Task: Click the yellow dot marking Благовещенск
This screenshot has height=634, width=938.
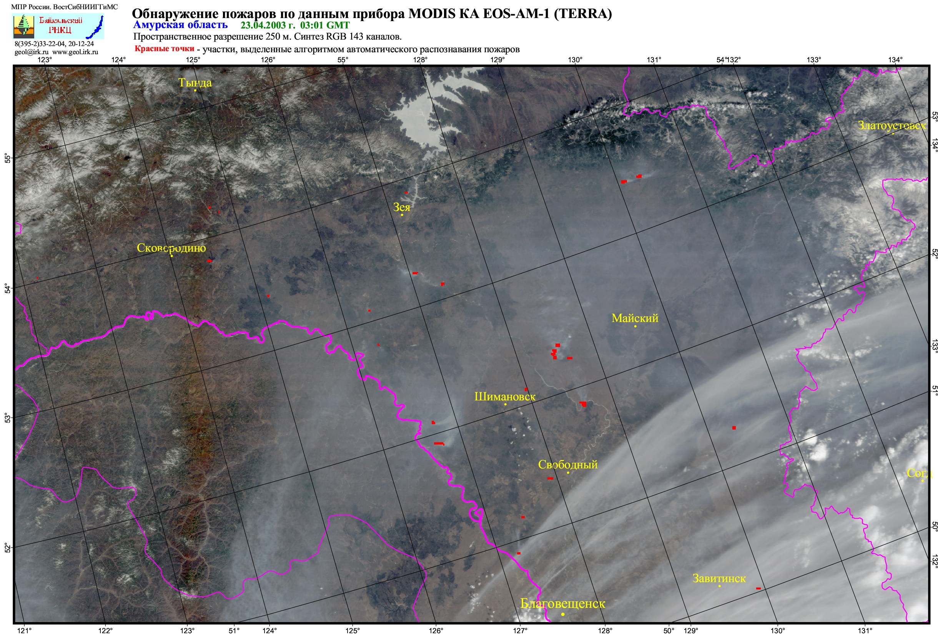Action: 563,614
